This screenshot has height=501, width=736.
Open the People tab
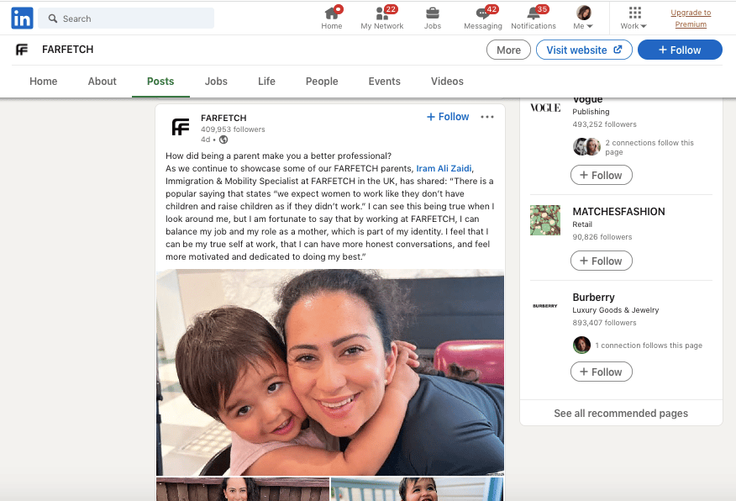[x=322, y=82]
